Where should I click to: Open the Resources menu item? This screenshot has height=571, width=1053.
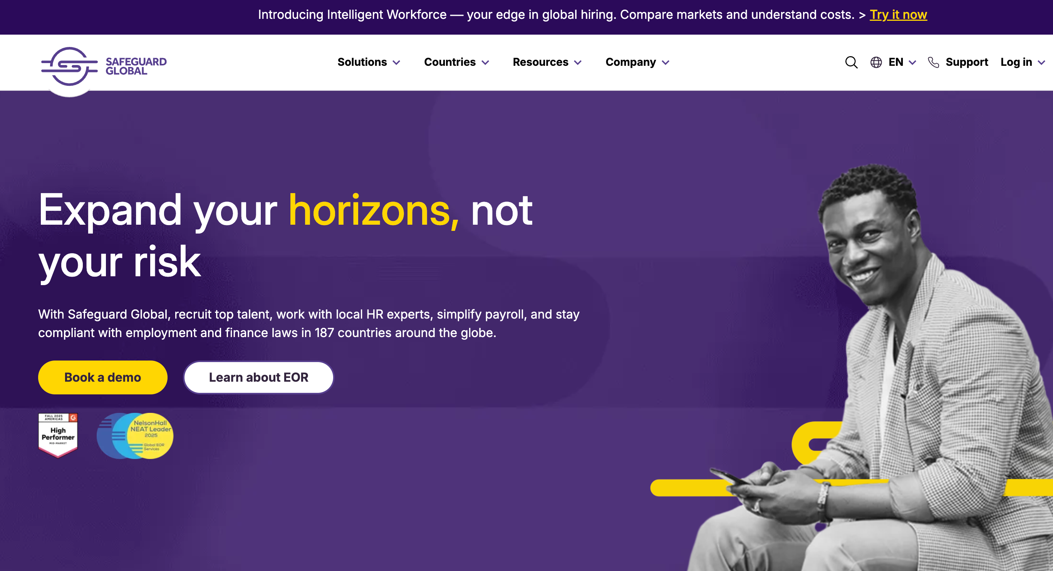(x=540, y=62)
